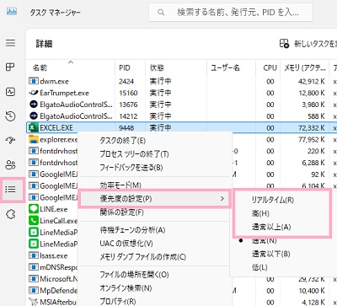Choose 待機チェーンの分析(A)
This screenshot has height=306, width=337.
coord(132,230)
